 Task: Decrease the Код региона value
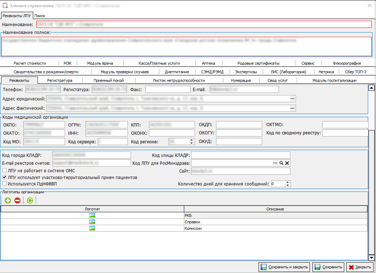191,143
